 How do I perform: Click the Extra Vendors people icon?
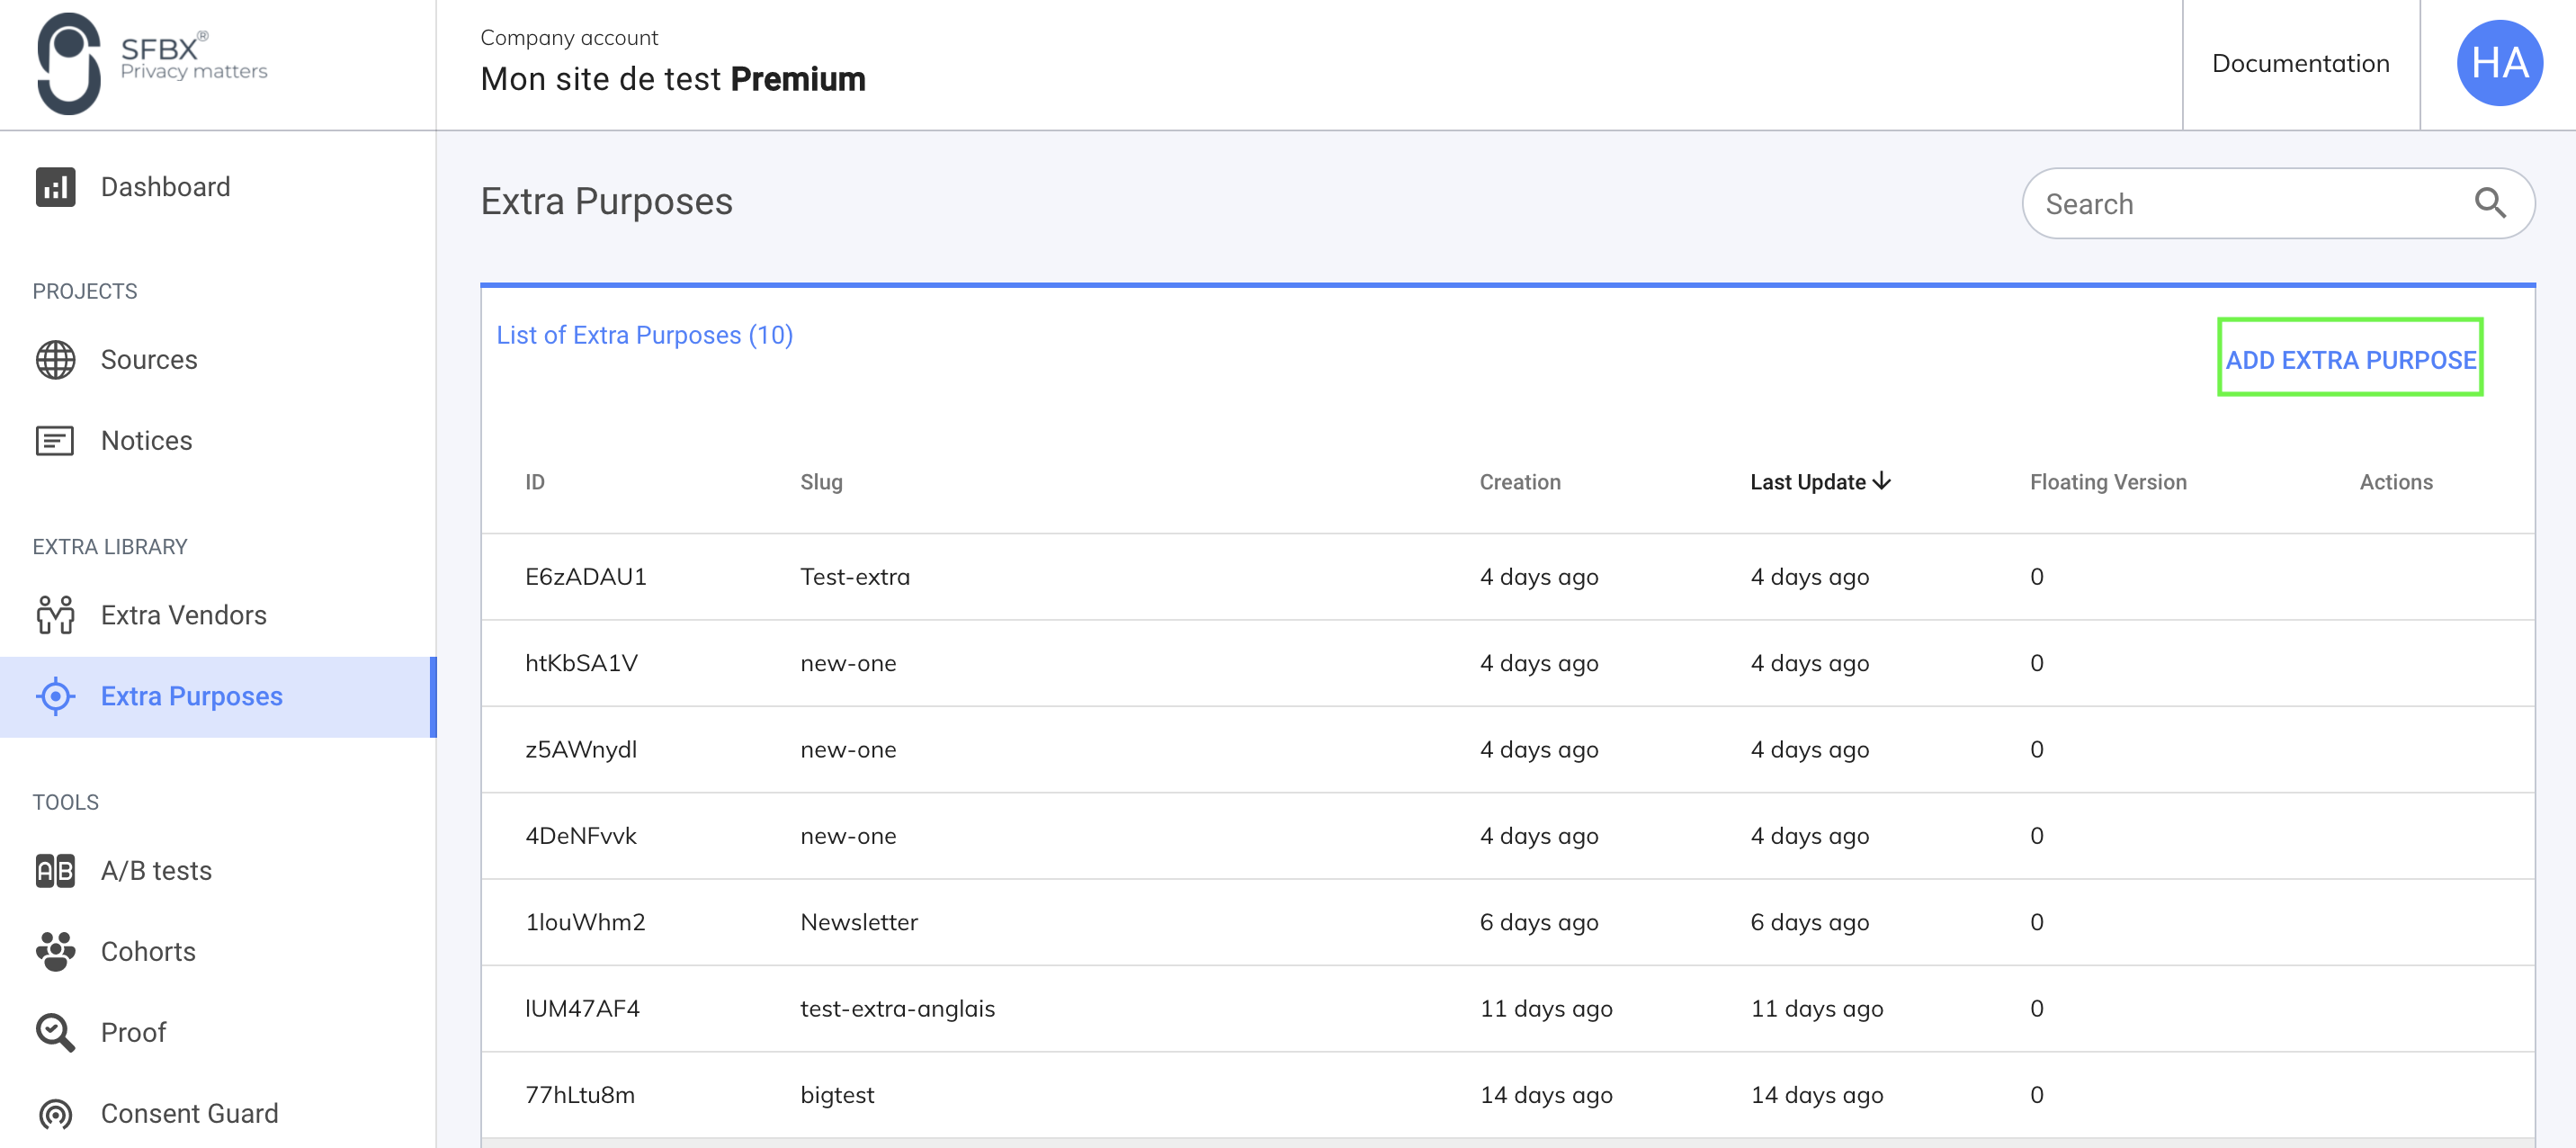point(55,615)
